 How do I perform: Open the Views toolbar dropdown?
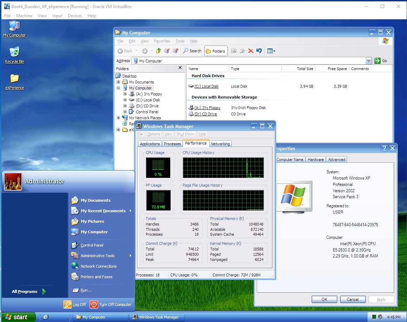pos(271,51)
